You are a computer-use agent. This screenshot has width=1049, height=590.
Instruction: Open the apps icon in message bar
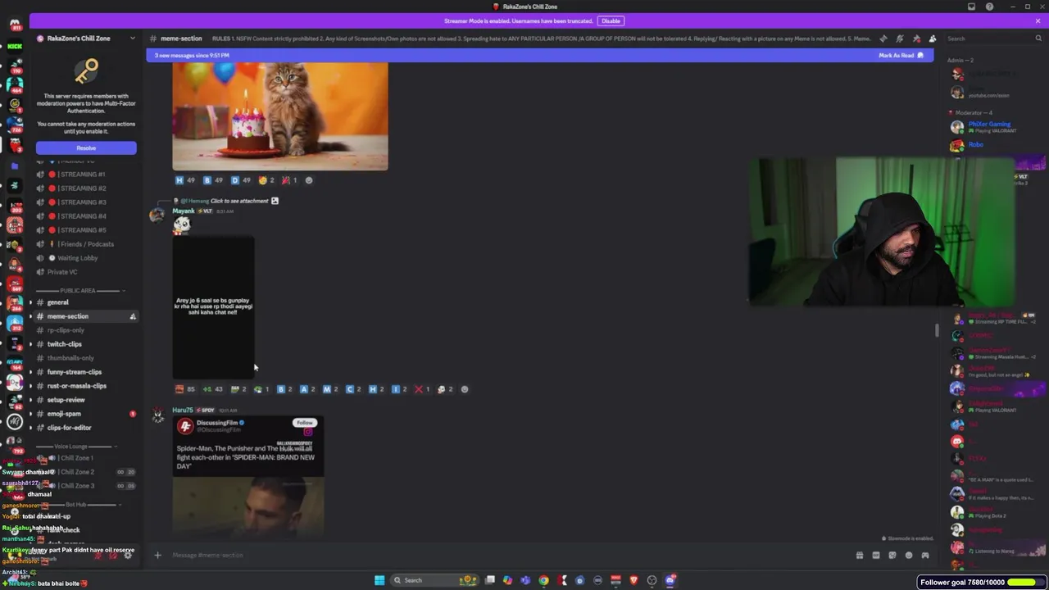click(925, 556)
